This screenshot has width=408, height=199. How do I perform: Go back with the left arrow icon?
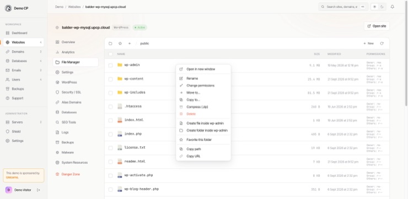click(130, 43)
